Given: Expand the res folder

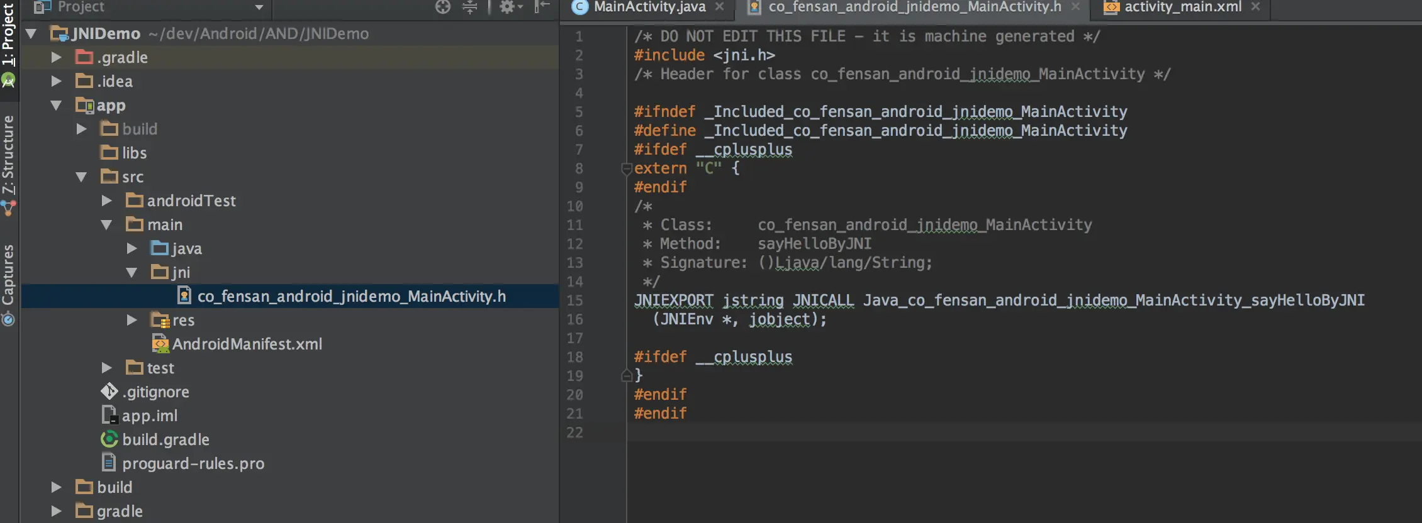Looking at the screenshot, I should tap(132, 320).
